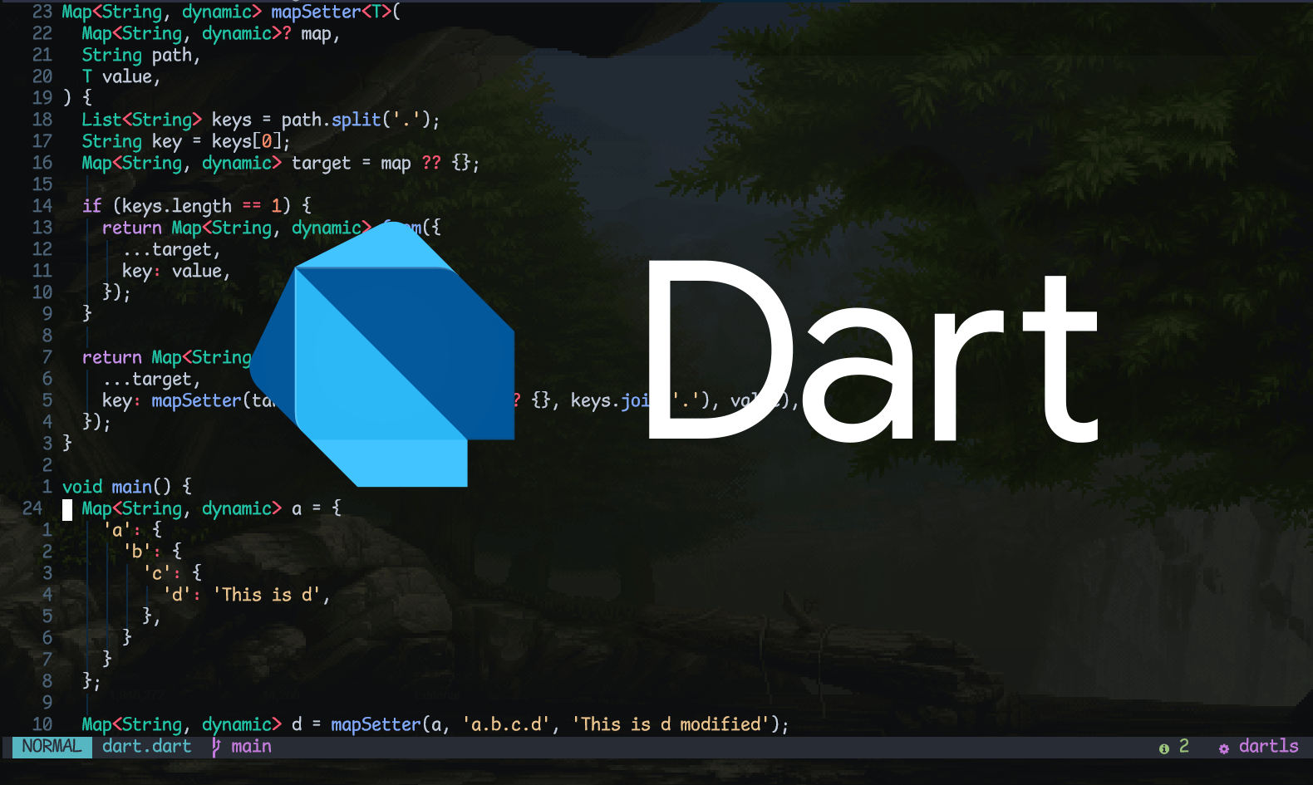Screen dimensions: 1313x785
Task: Click gutter line number 23
Action: pos(42,12)
